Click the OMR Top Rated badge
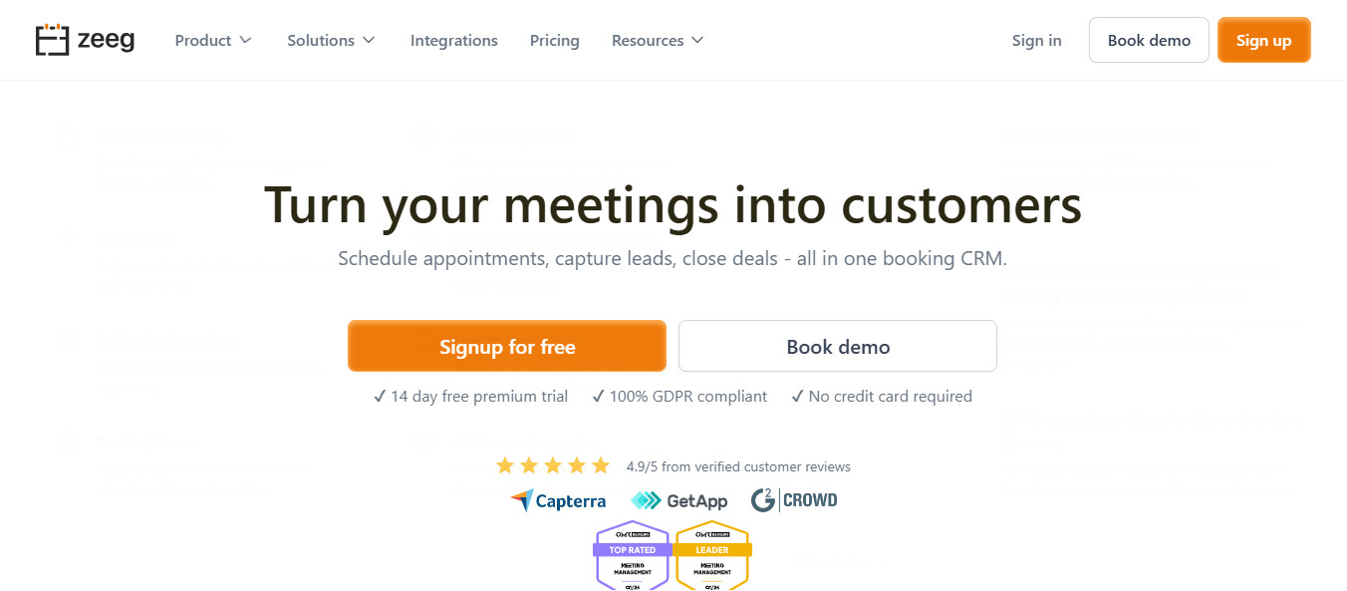 click(633, 555)
